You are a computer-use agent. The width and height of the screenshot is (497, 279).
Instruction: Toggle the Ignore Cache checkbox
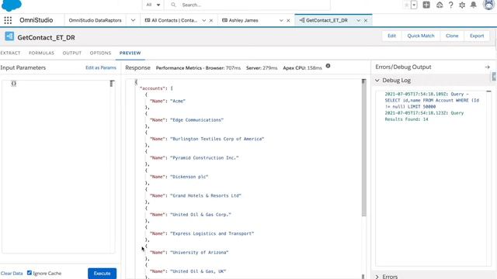click(30, 273)
